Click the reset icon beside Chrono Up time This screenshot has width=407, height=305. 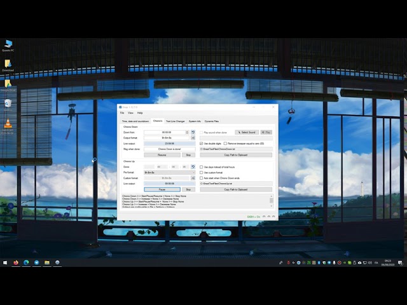pyautogui.click(x=193, y=166)
